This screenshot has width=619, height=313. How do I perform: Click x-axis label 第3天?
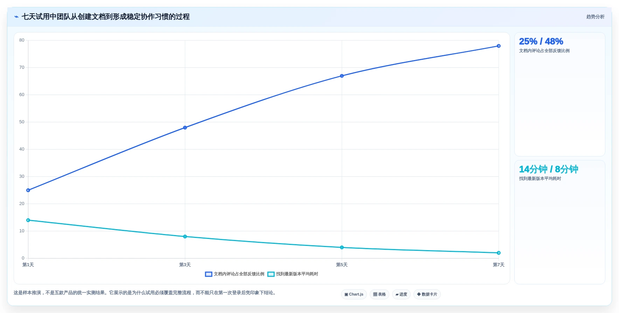(x=185, y=265)
